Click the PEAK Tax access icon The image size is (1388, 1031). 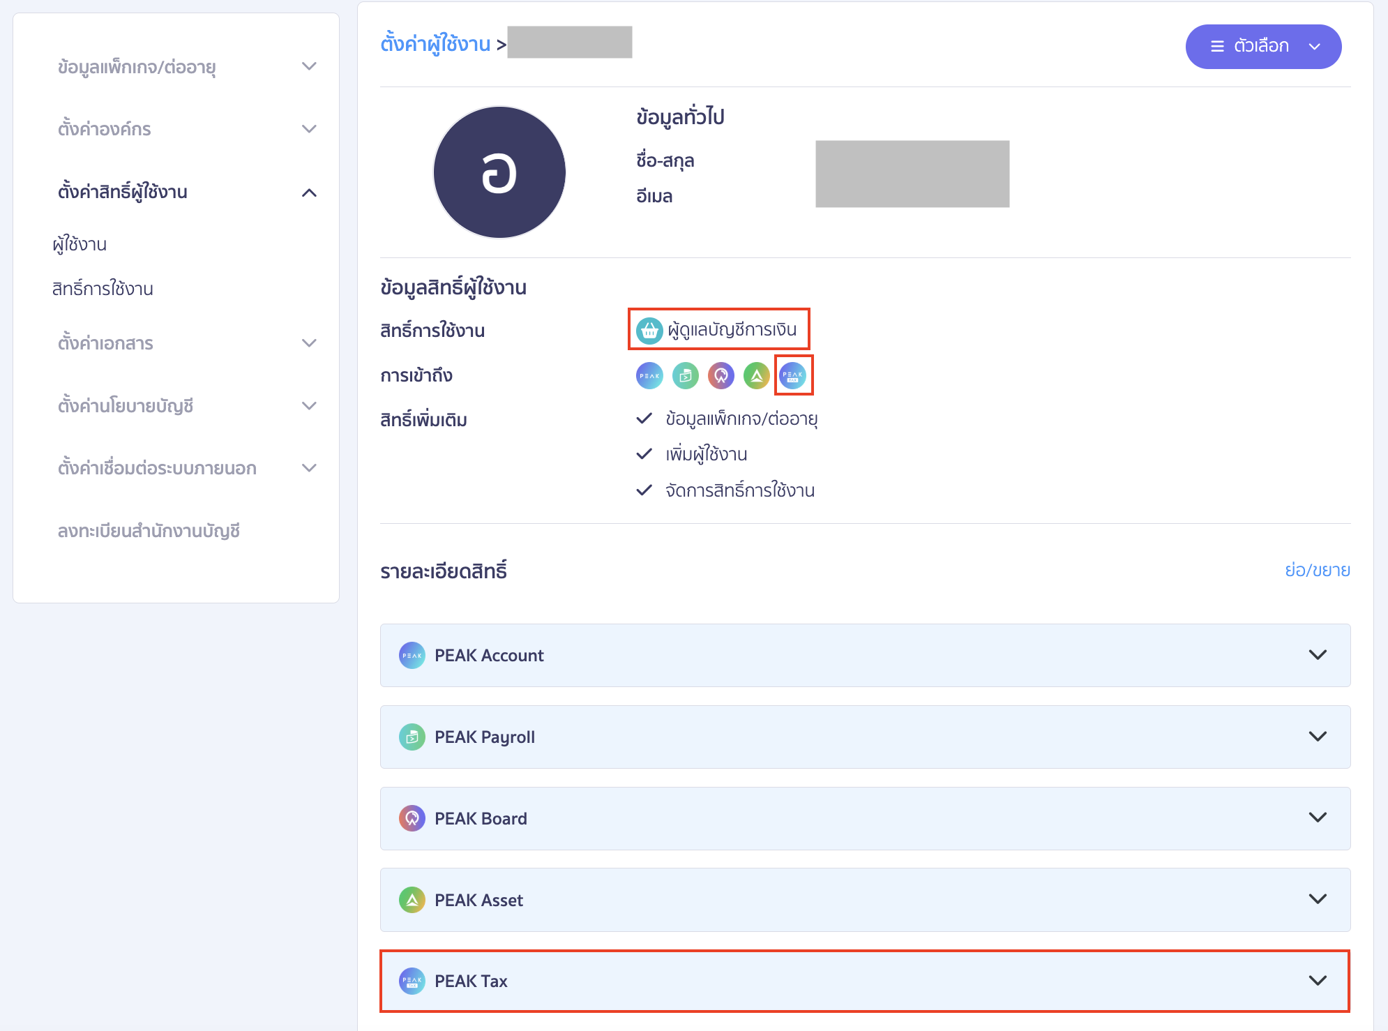793,376
